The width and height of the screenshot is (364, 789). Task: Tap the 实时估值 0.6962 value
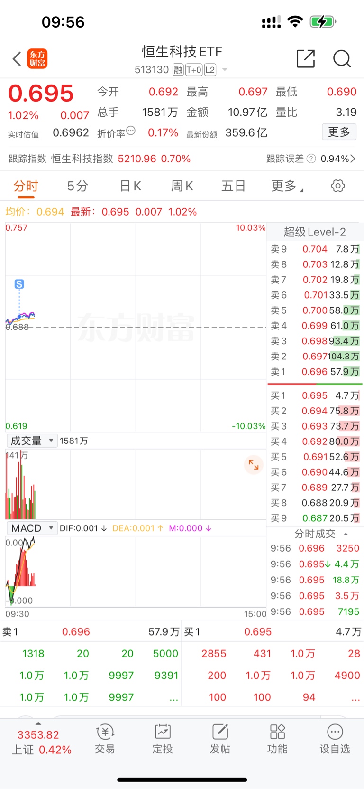[x=71, y=133]
